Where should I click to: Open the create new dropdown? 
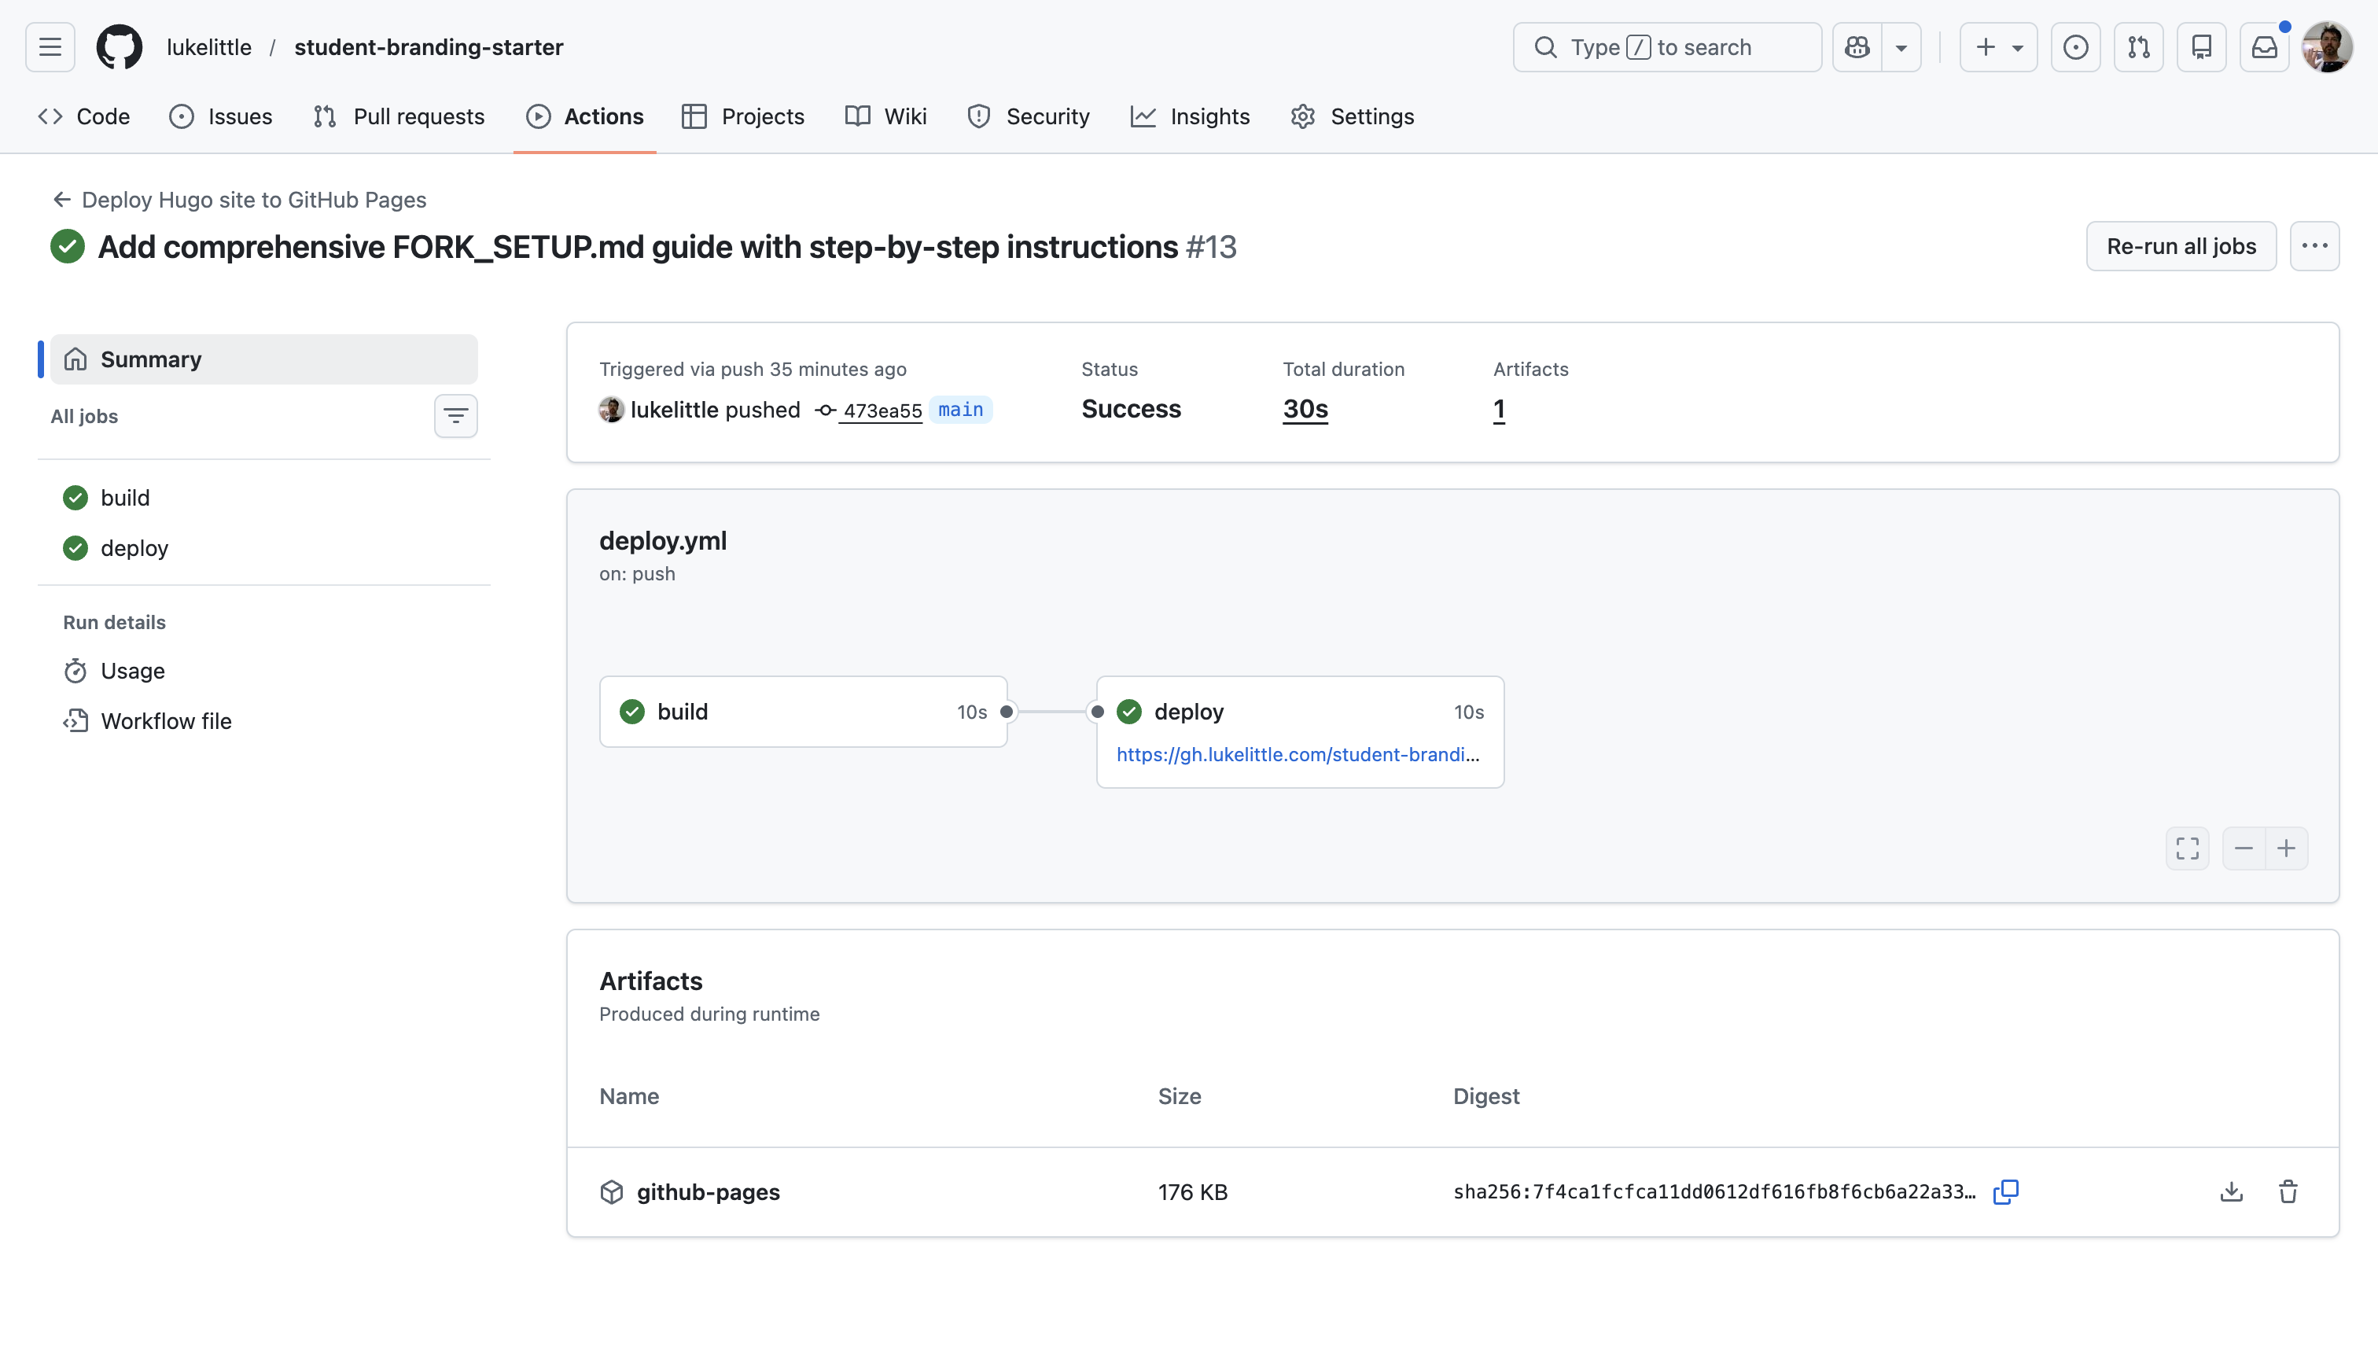(x=1997, y=46)
